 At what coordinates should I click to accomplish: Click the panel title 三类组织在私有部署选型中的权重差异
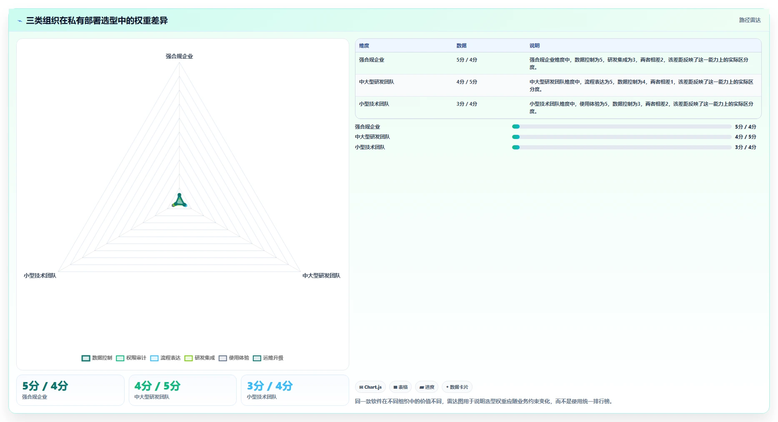[97, 21]
